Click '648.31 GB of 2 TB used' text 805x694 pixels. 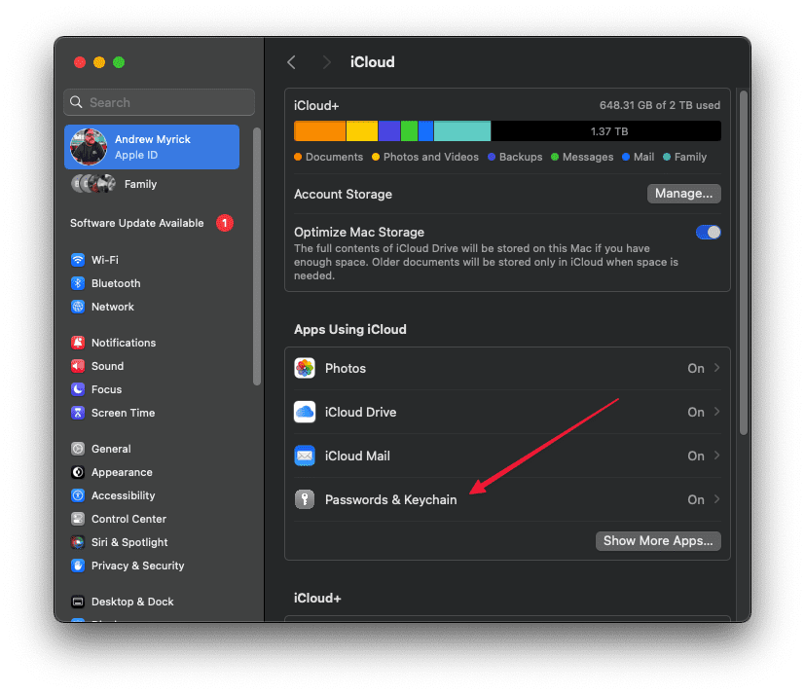coord(660,105)
